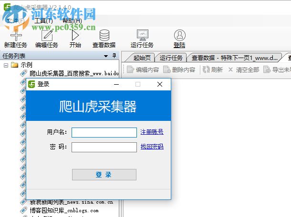Screen dimensions: 291x217
Task: Collapse the 示例 folder tree node
Action: (x=6, y=65)
